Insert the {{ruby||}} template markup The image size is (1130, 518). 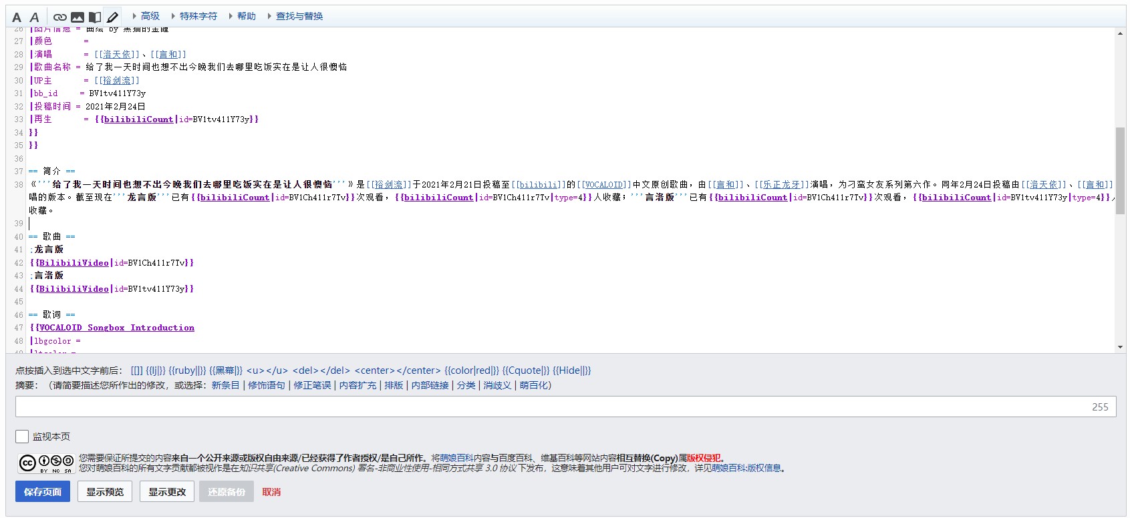[x=187, y=370]
